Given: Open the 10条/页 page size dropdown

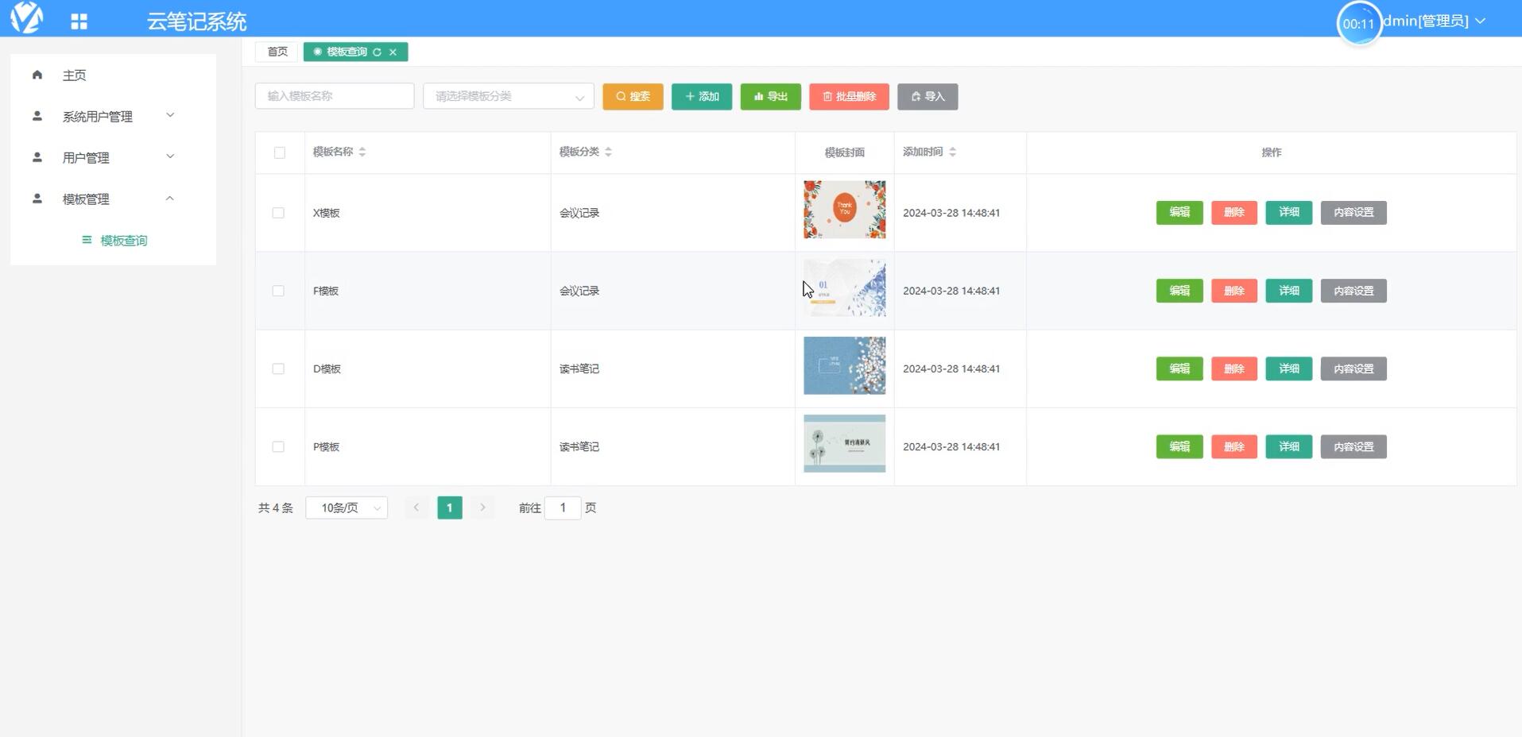Looking at the screenshot, I should (347, 507).
